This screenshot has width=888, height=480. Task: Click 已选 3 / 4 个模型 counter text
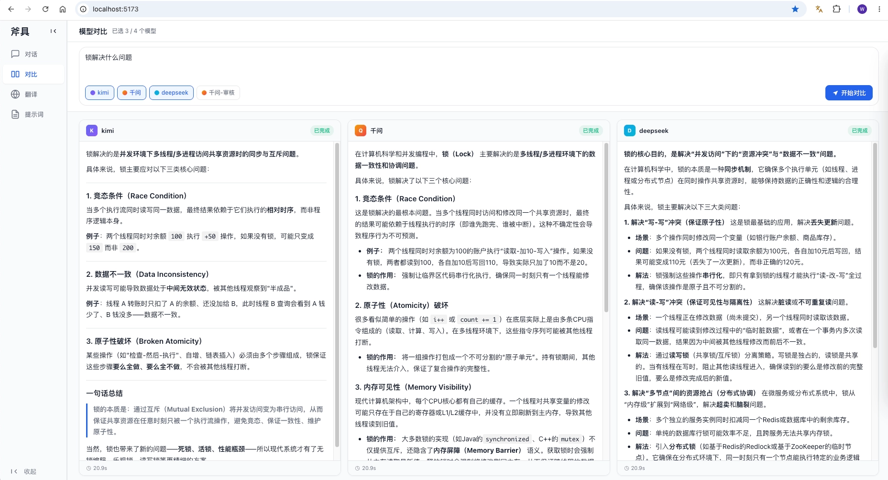(x=134, y=31)
